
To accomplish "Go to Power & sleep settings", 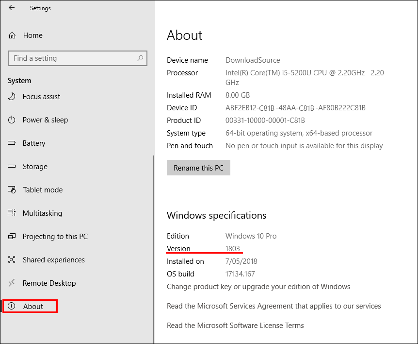I will (x=45, y=120).
